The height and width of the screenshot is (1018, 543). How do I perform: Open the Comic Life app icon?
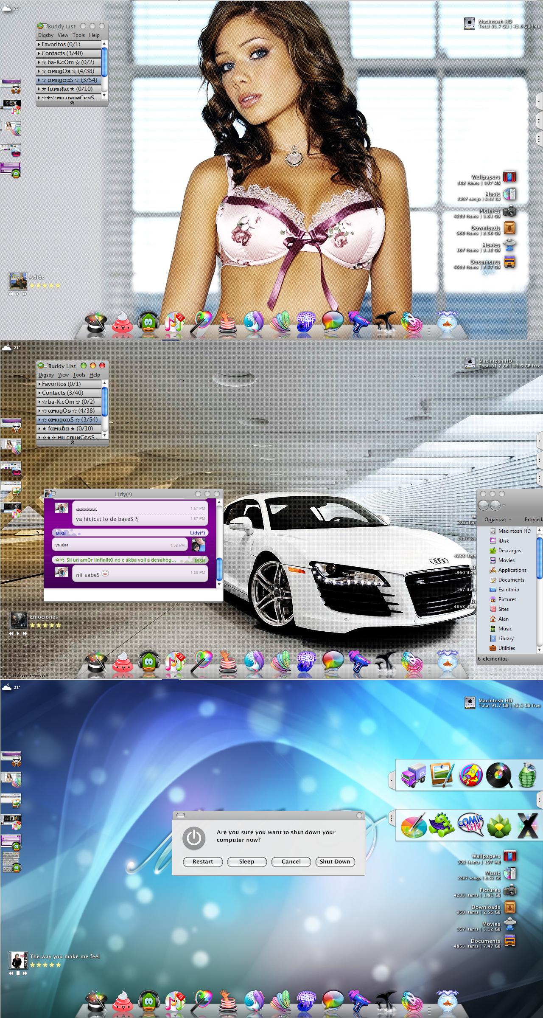(470, 825)
